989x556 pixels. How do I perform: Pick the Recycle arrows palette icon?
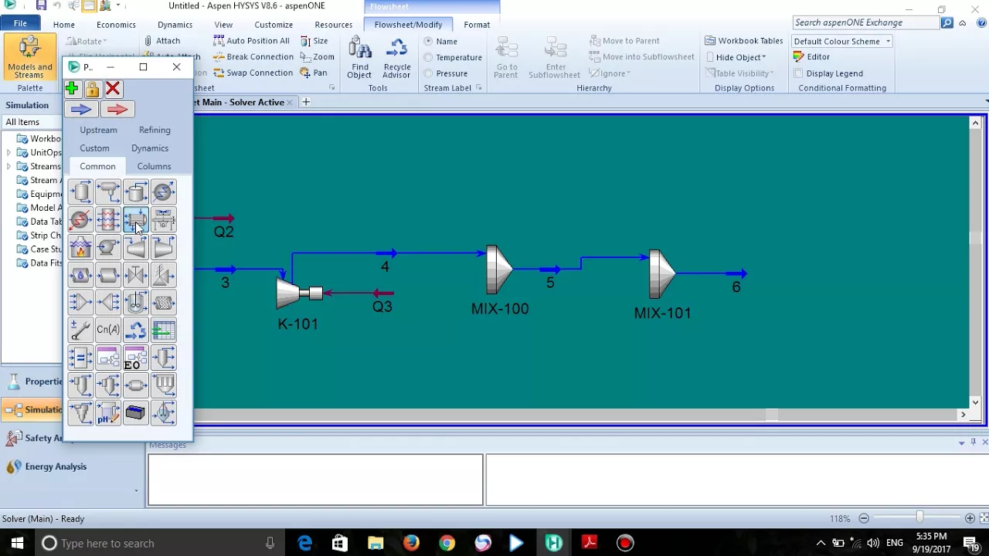click(136, 331)
